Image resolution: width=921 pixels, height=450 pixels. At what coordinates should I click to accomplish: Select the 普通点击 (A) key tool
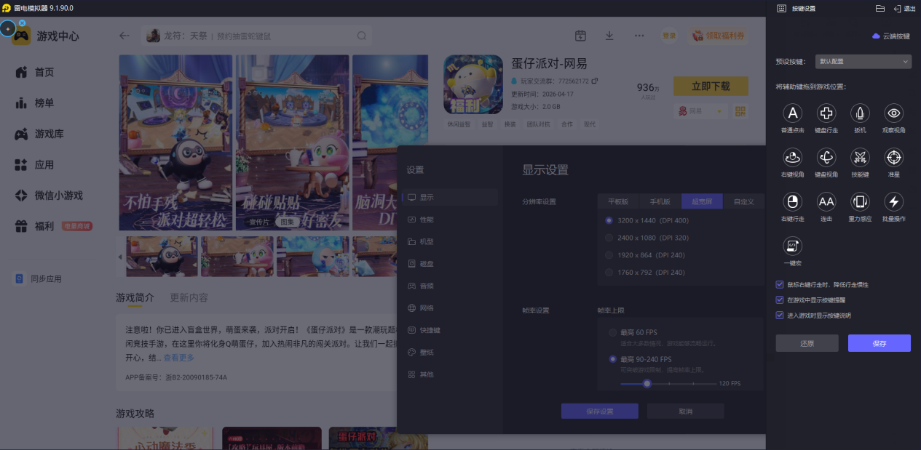[x=792, y=113]
